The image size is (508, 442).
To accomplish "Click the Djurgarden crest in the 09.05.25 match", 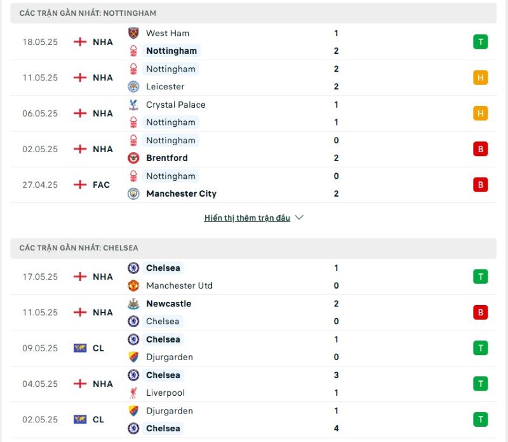I will pos(133,357).
